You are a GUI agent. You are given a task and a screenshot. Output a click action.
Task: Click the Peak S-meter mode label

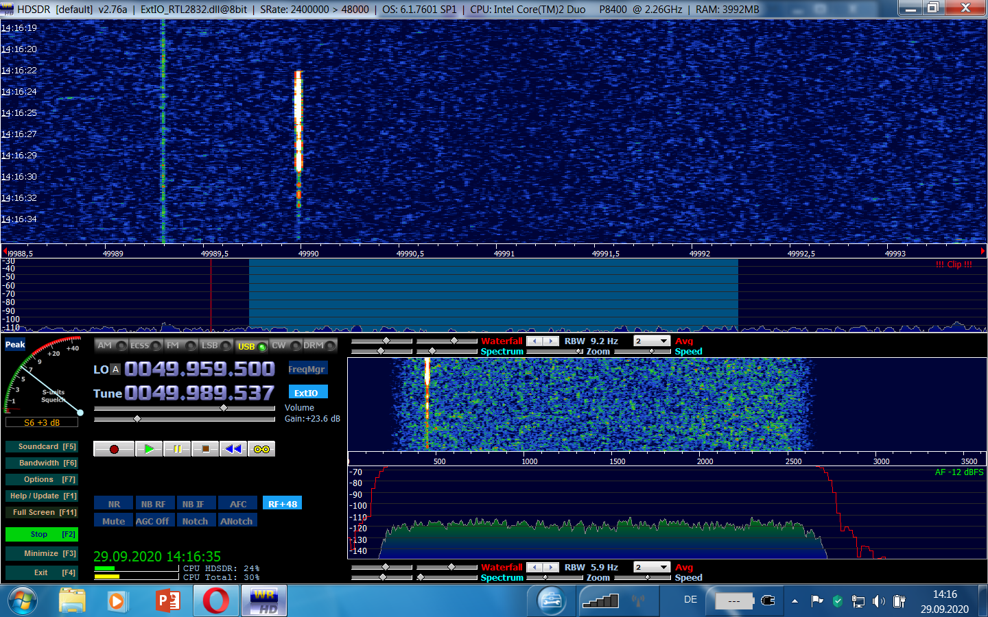click(15, 345)
